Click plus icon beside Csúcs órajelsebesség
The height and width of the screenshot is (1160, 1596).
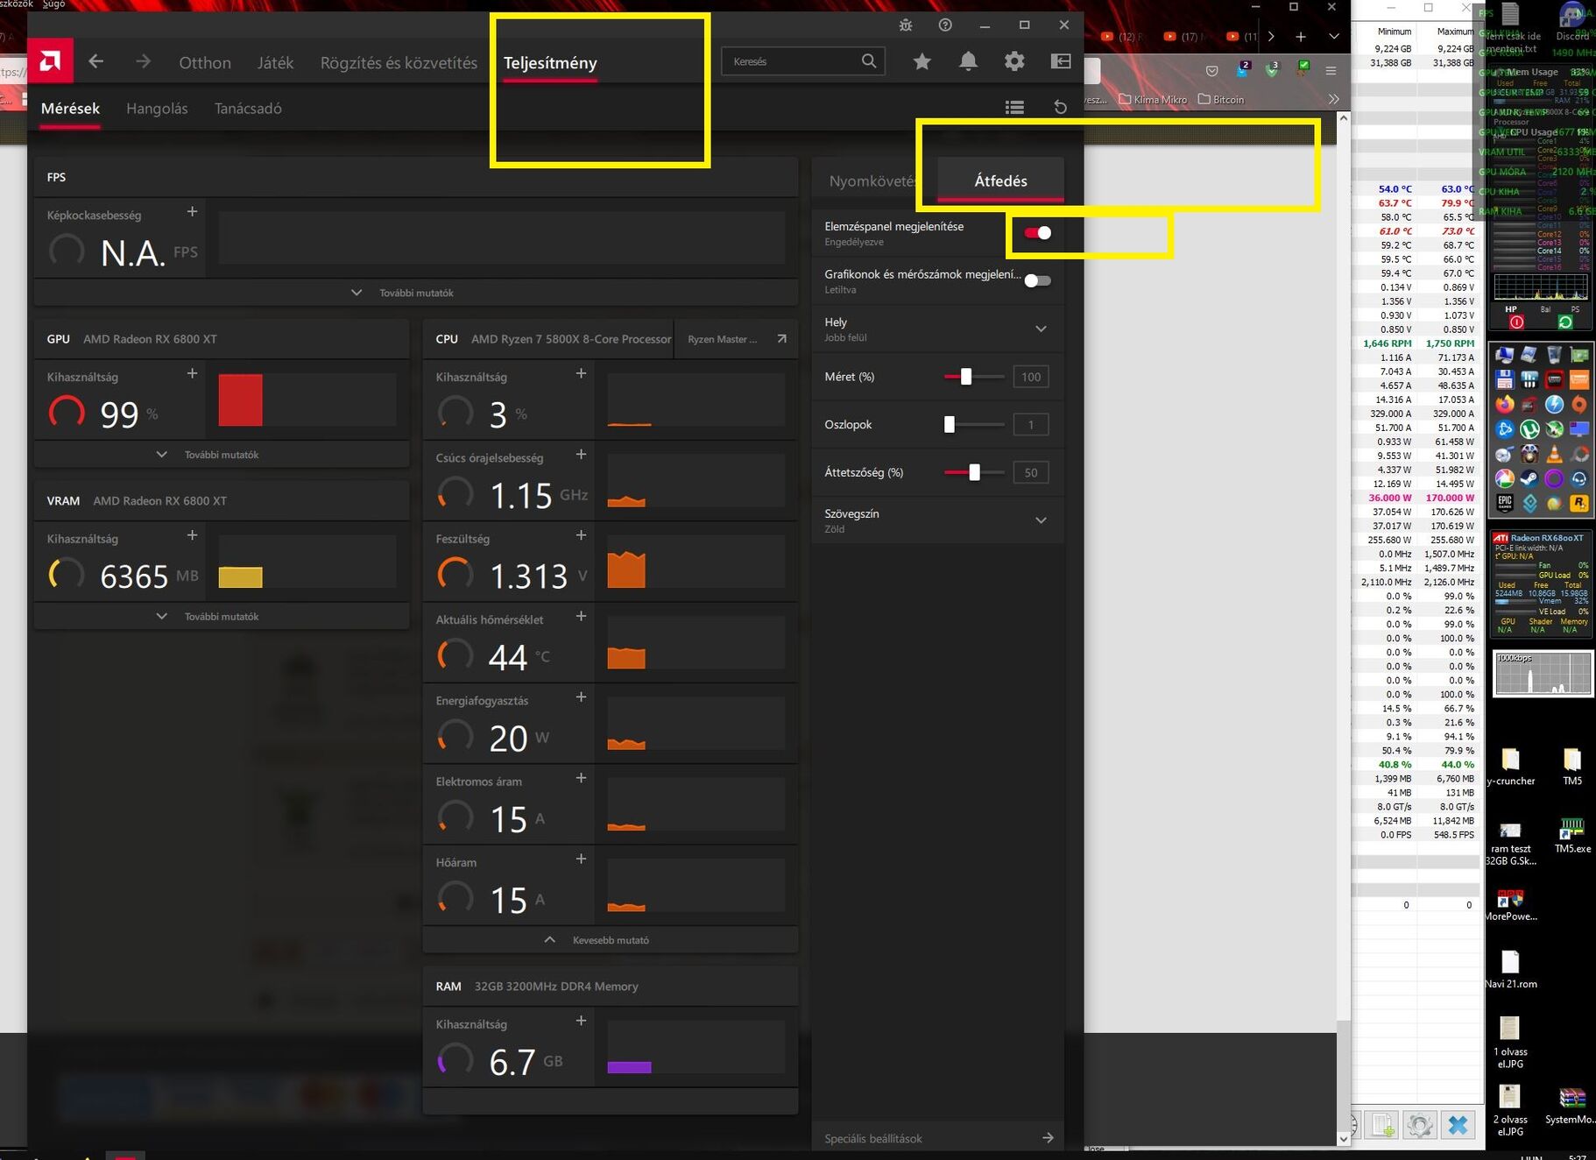pyautogui.click(x=581, y=455)
